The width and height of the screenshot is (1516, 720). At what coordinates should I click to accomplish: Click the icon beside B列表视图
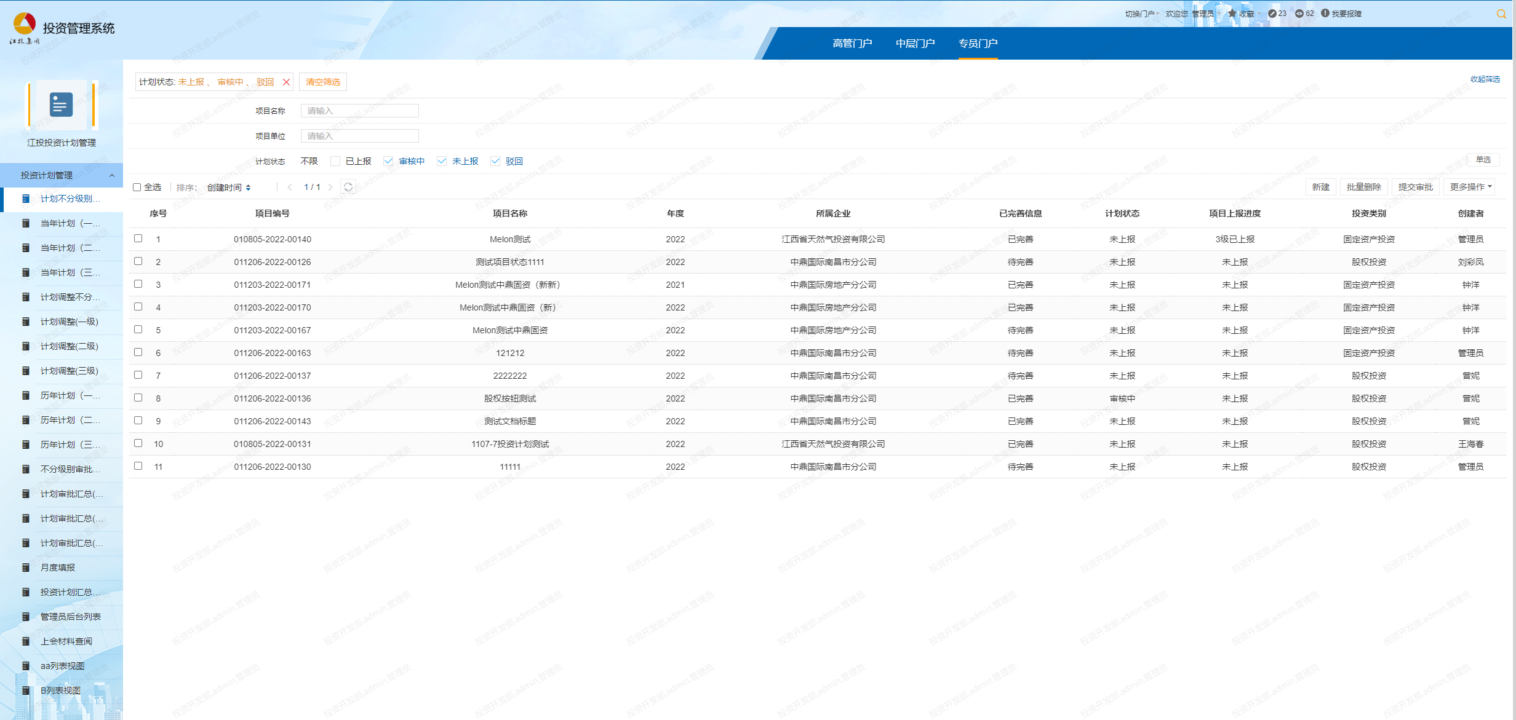26,690
